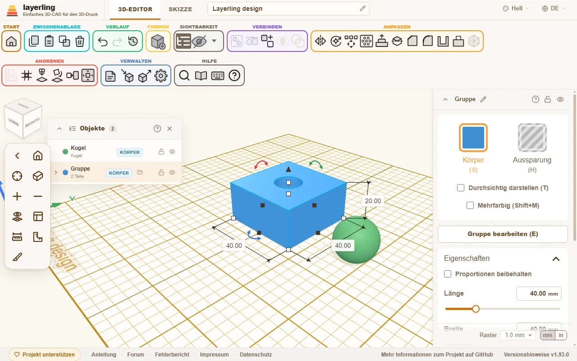Switch to the SKIZZE tab
Screen dimensions: 577x361
180,9
